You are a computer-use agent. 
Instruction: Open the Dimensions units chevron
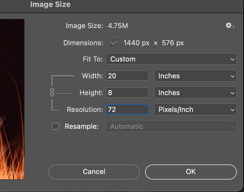(113, 43)
